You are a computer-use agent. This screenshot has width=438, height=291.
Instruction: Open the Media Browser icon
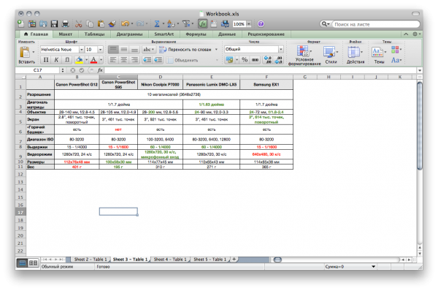225,24
